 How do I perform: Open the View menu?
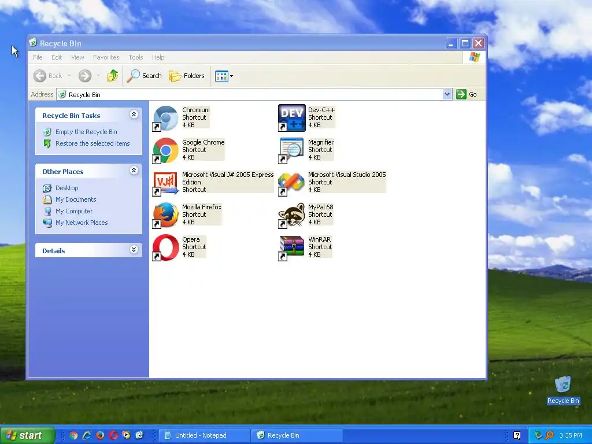[77, 57]
